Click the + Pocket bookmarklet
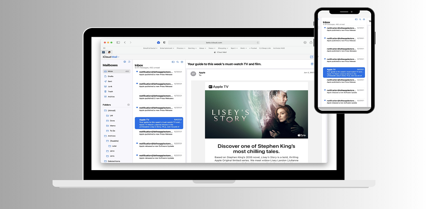This screenshot has height=209, width=428. [x=253, y=48]
